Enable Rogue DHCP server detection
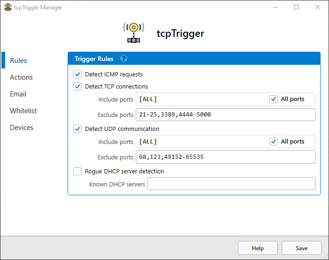The image size is (329, 260). click(x=77, y=171)
